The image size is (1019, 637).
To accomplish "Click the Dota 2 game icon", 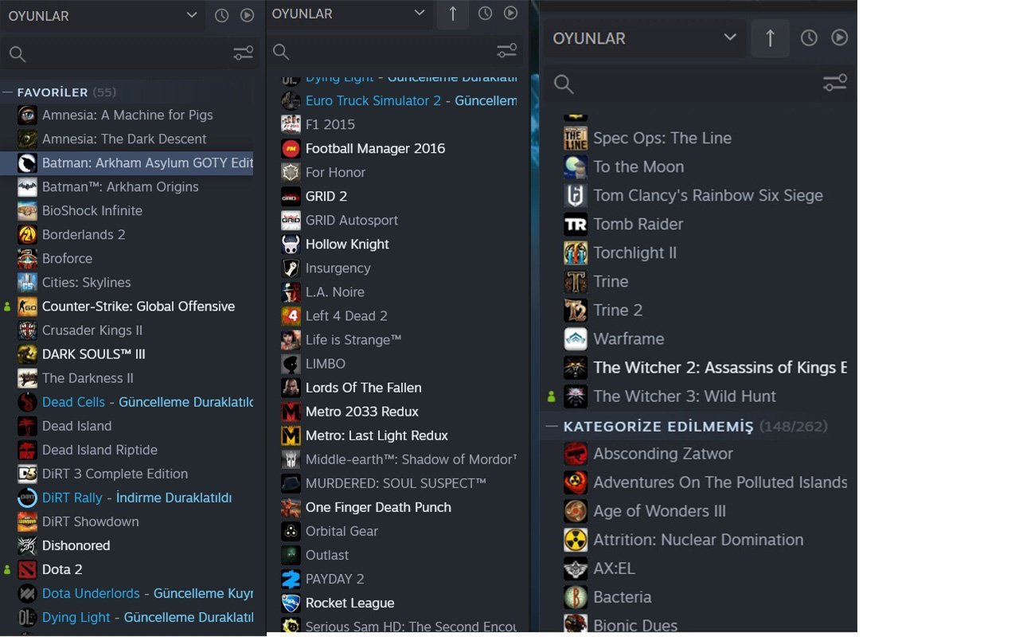I will pyautogui.click(x=27, y=569).
